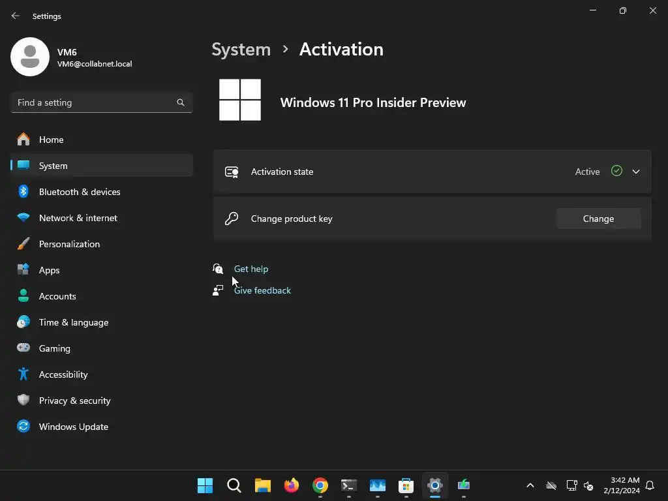Open Gaming settings
668x501 pixels.
101,348
